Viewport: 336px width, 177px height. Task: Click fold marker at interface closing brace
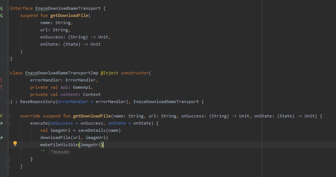(8, 59)
